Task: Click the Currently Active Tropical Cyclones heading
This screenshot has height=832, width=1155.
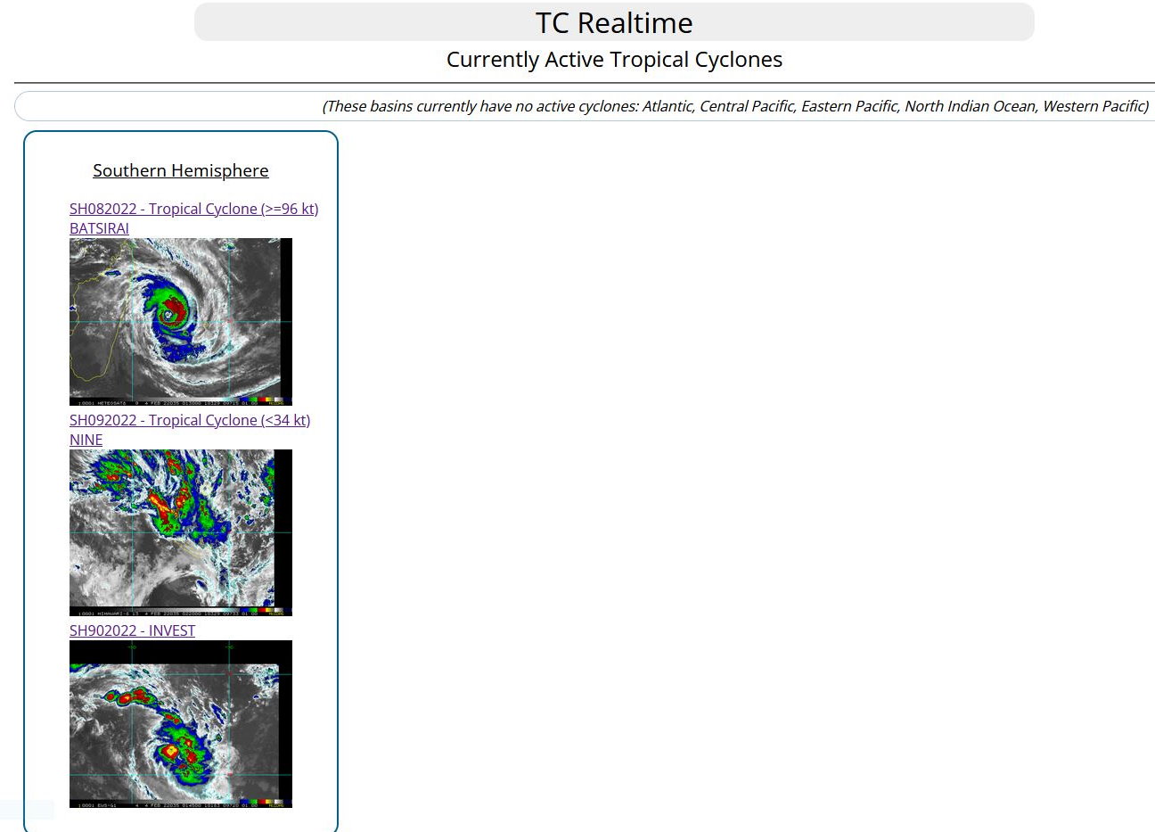Action: 613,60
